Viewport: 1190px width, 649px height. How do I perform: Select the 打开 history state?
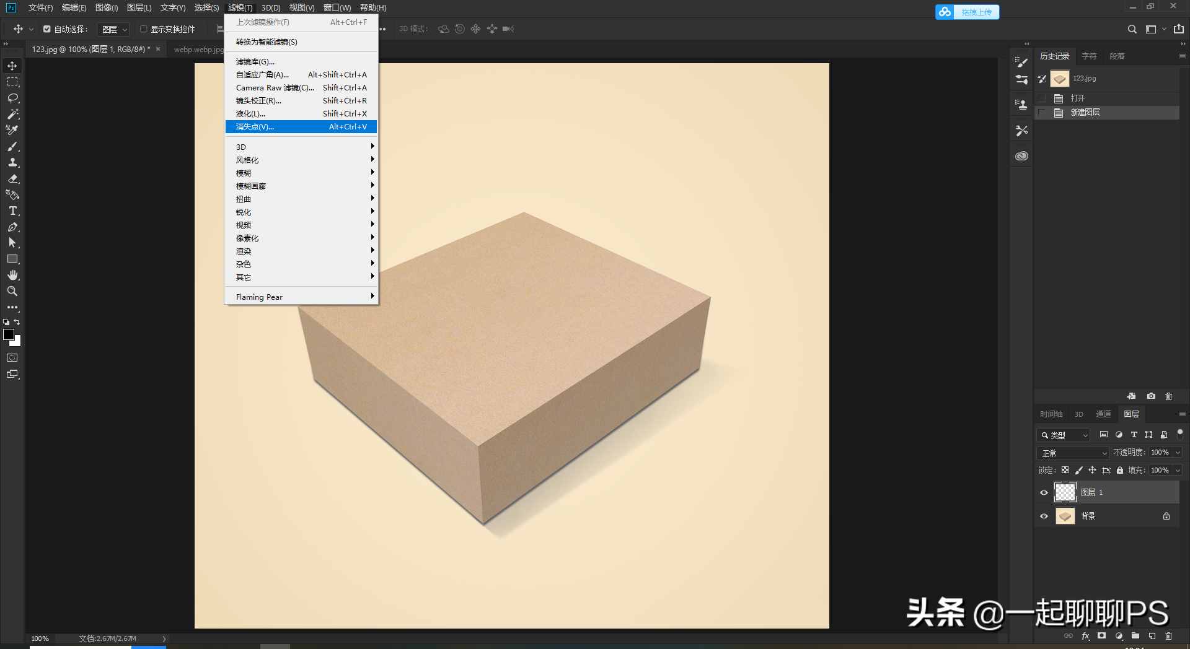click(x=1107, y=98)
